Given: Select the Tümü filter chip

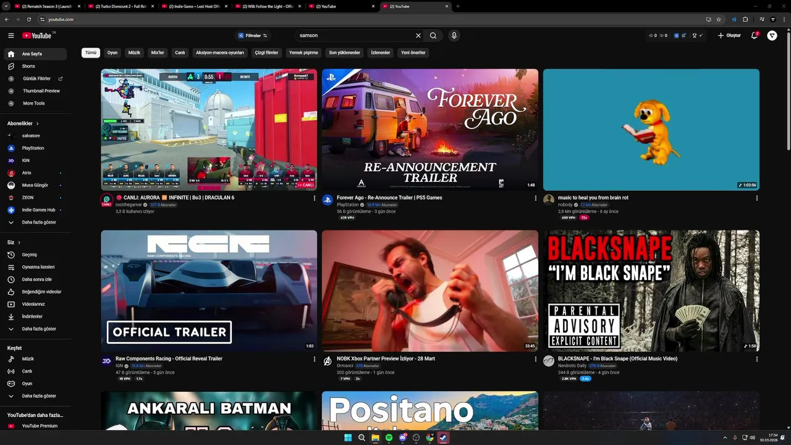Looking at the screenshot, I should tap(91, 53).
